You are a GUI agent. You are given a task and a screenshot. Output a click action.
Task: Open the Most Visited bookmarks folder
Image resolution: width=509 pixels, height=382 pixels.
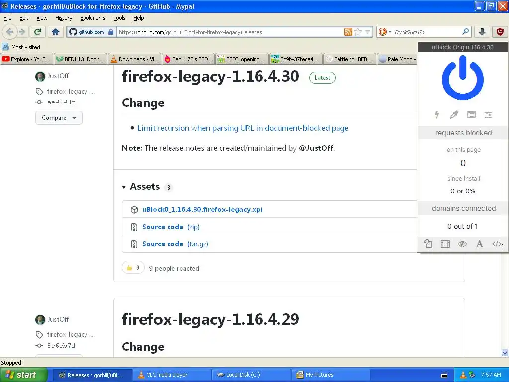pos(21,47)
